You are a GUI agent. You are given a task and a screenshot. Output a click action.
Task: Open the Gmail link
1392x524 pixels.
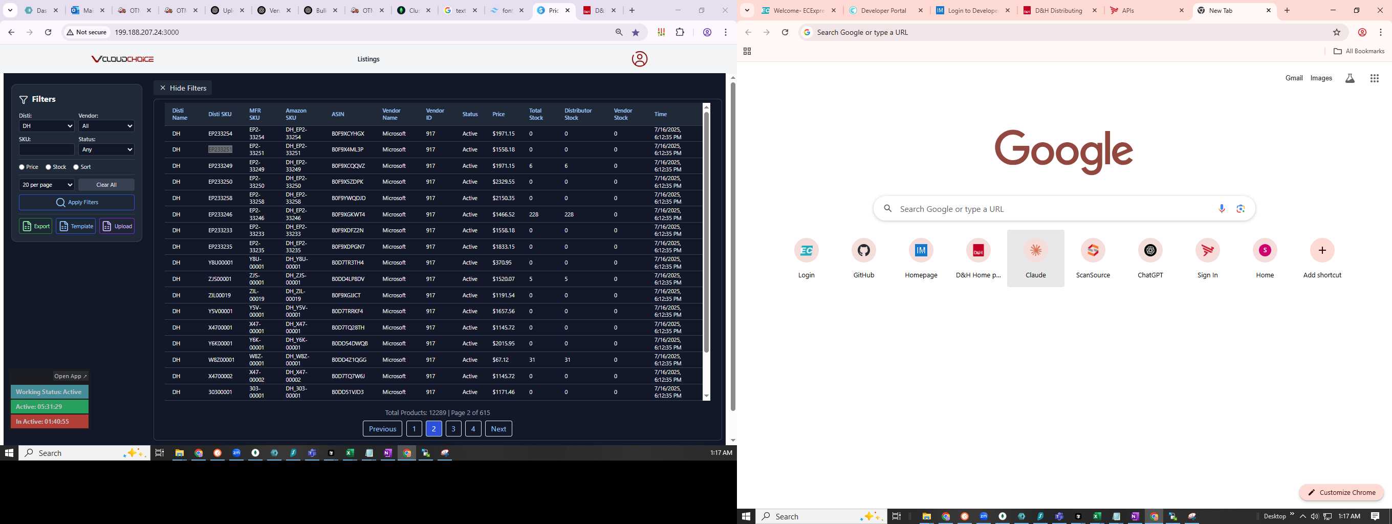pos(1294,78)
